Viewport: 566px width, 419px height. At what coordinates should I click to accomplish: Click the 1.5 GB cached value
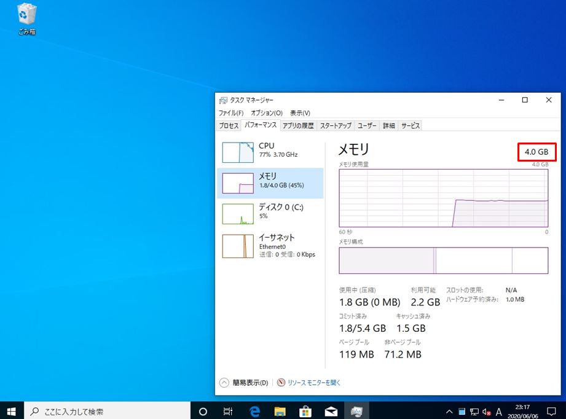[x=411, y=328]
